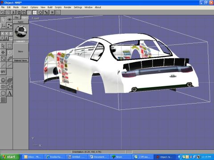Switch to the Document taskbar item
This screenshot has width=214, height=160.
point(99,157)
